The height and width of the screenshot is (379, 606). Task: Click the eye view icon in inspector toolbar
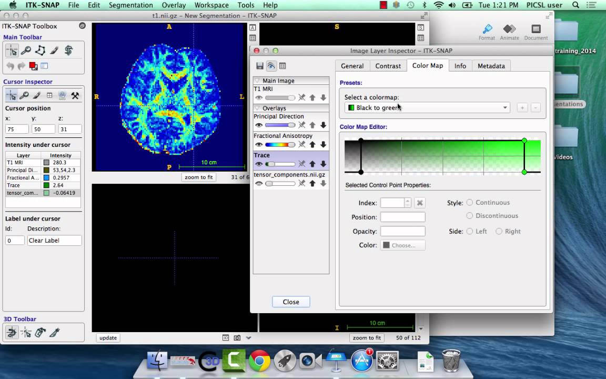[x=271, y=66]
